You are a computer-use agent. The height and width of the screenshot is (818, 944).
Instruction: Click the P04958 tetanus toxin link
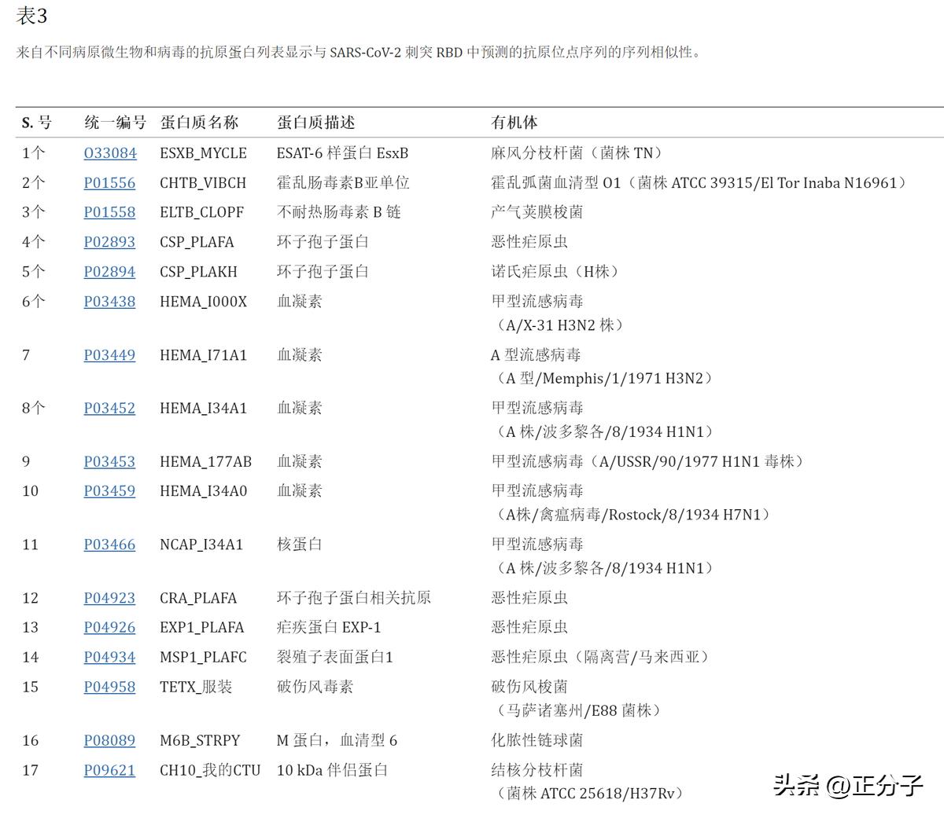click(x=109, y=687)
